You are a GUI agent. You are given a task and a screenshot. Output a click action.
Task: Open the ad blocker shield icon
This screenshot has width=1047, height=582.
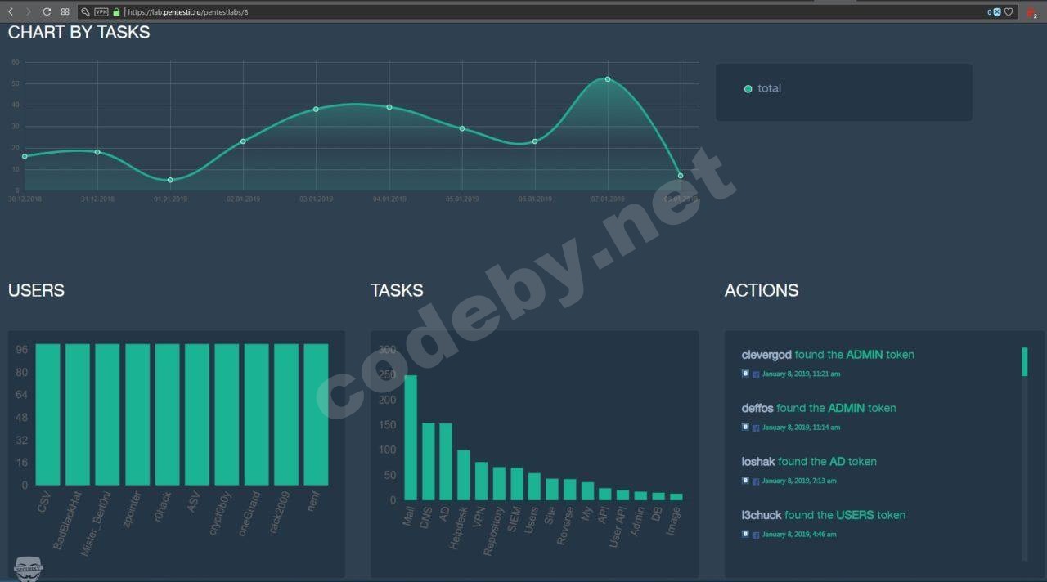[x=996, y=12]
